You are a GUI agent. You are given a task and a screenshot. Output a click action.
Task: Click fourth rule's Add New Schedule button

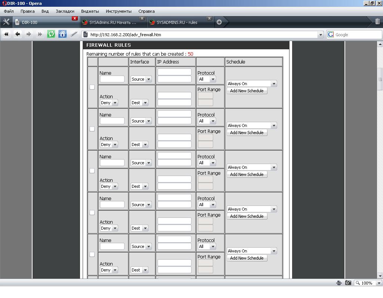click(247, 216)
